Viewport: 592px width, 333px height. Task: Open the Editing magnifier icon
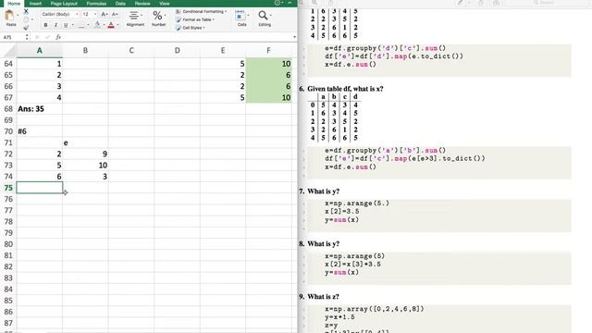(x=263, y=16)
